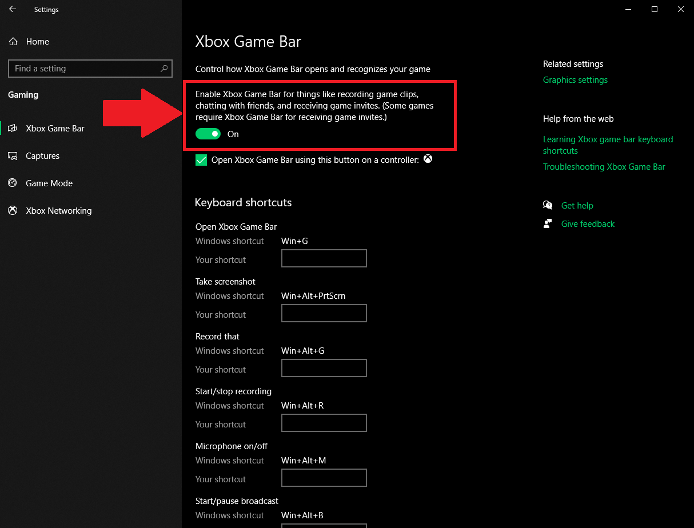Select the Game Mode icon
694x528 pixels.
coord(13,183)
